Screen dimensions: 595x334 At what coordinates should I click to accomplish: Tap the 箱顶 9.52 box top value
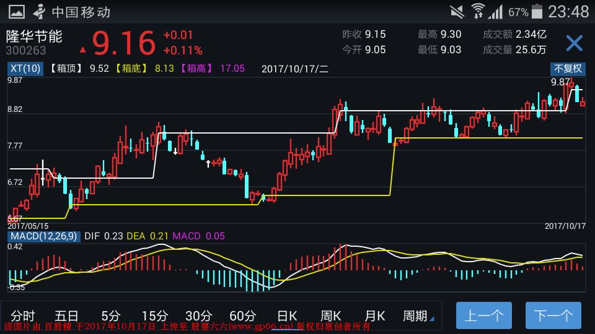[79, 69]
